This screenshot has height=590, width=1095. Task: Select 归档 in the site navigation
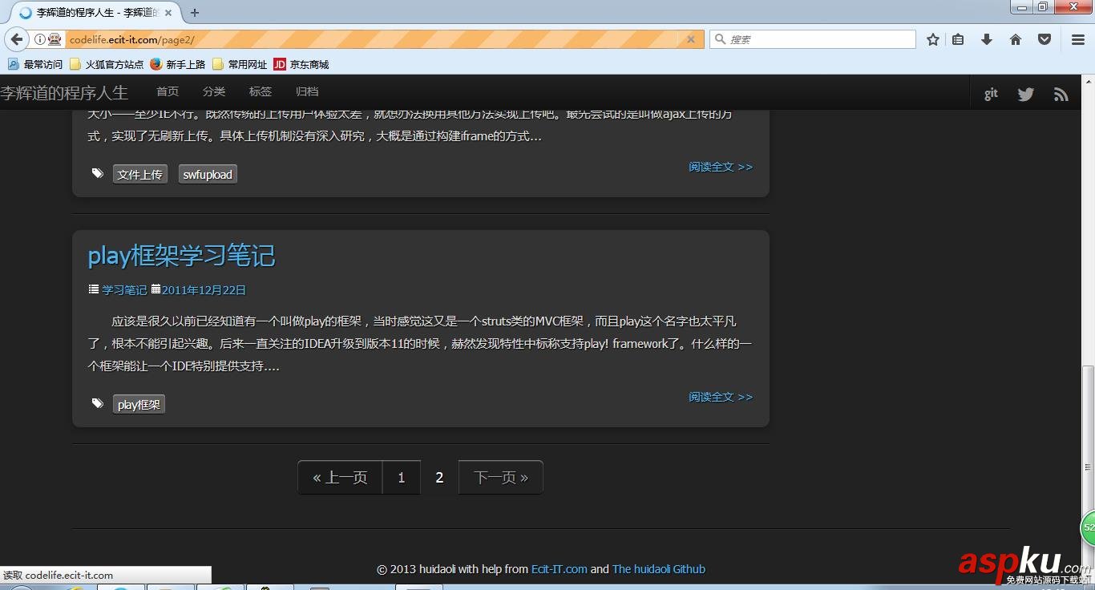(x=306, y=91)
